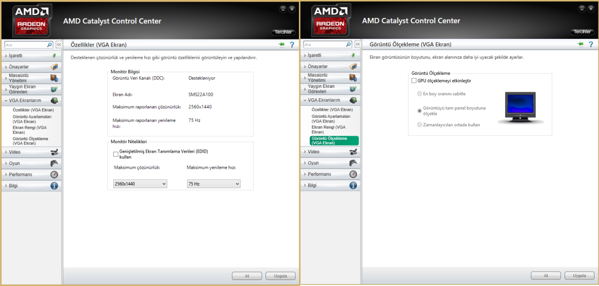Click the Masaüstü Yönetimi icon in Özellikler window sidebar

[54, 78]
